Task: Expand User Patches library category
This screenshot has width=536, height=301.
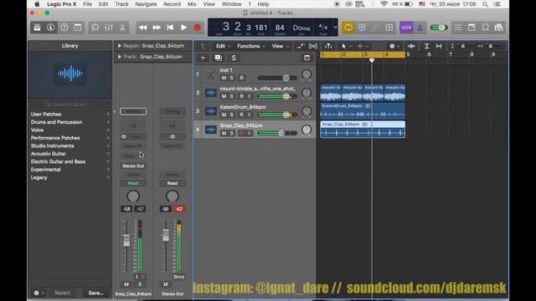Action: (x=70, y=114)
